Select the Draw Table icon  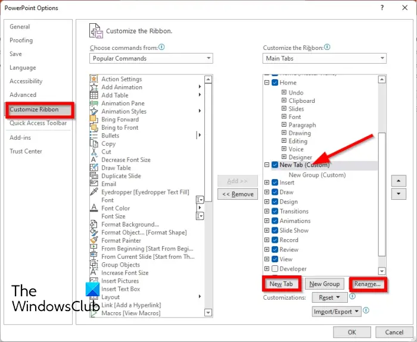click(x=94, y=168)
